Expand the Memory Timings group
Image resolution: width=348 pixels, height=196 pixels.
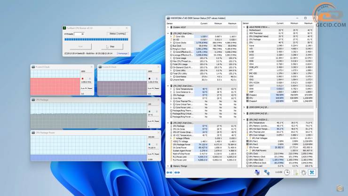point(168,166)
